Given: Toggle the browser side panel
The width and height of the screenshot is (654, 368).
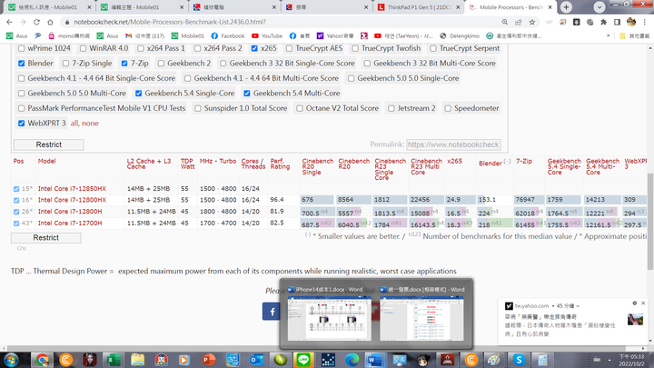Looking at the screenshot, I should 618,22.
